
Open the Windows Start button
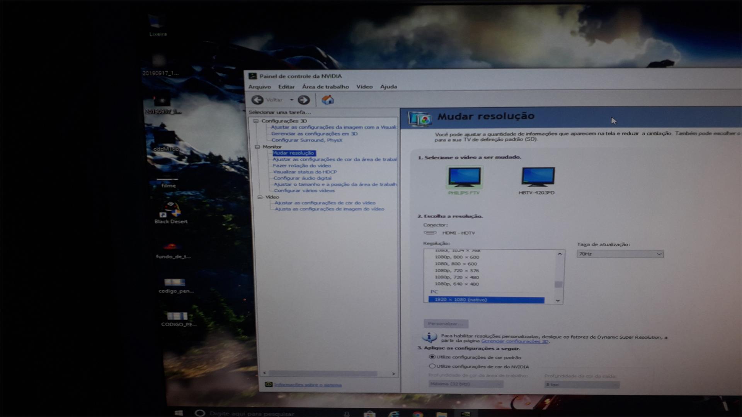pyautogui.click(x=179, y=413)
